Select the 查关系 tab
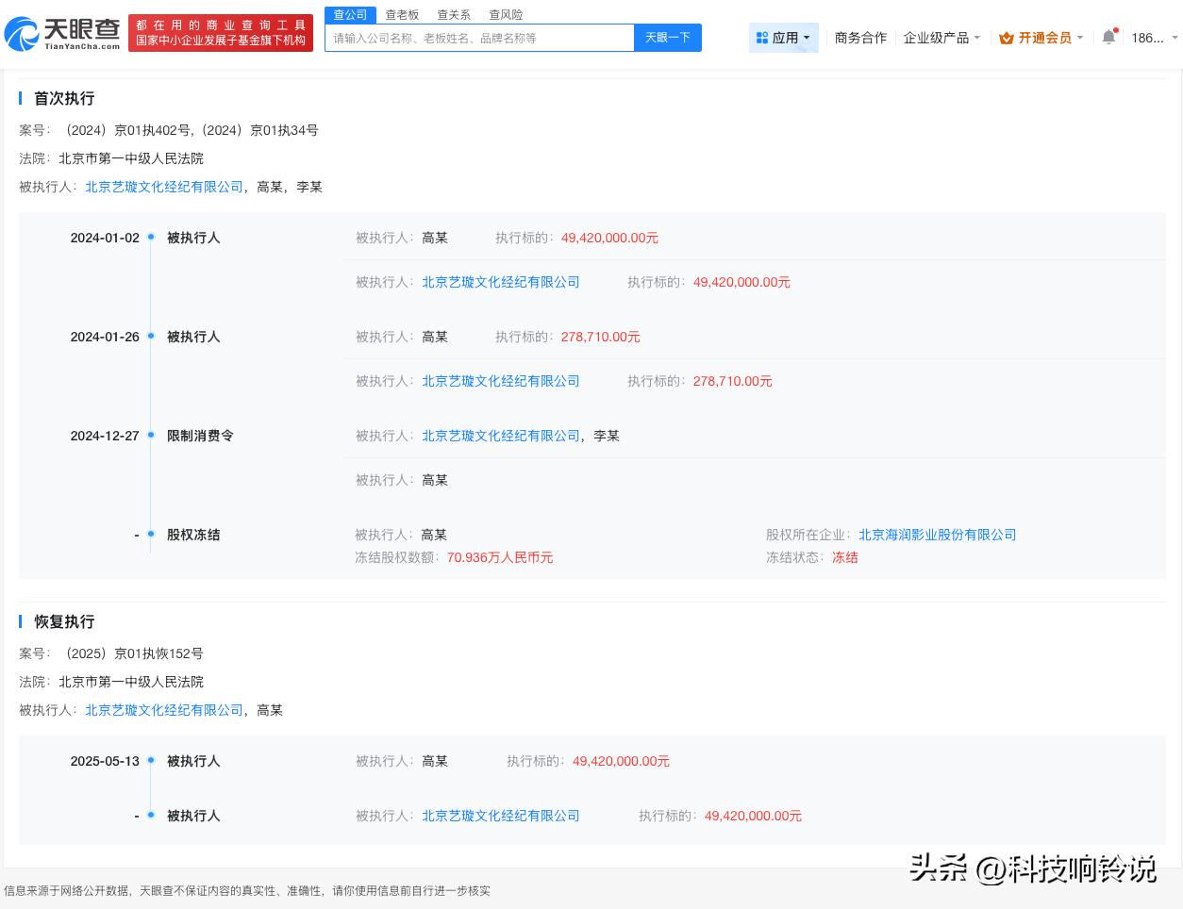This screenshot has height=909, width=1183. point(454,15)
